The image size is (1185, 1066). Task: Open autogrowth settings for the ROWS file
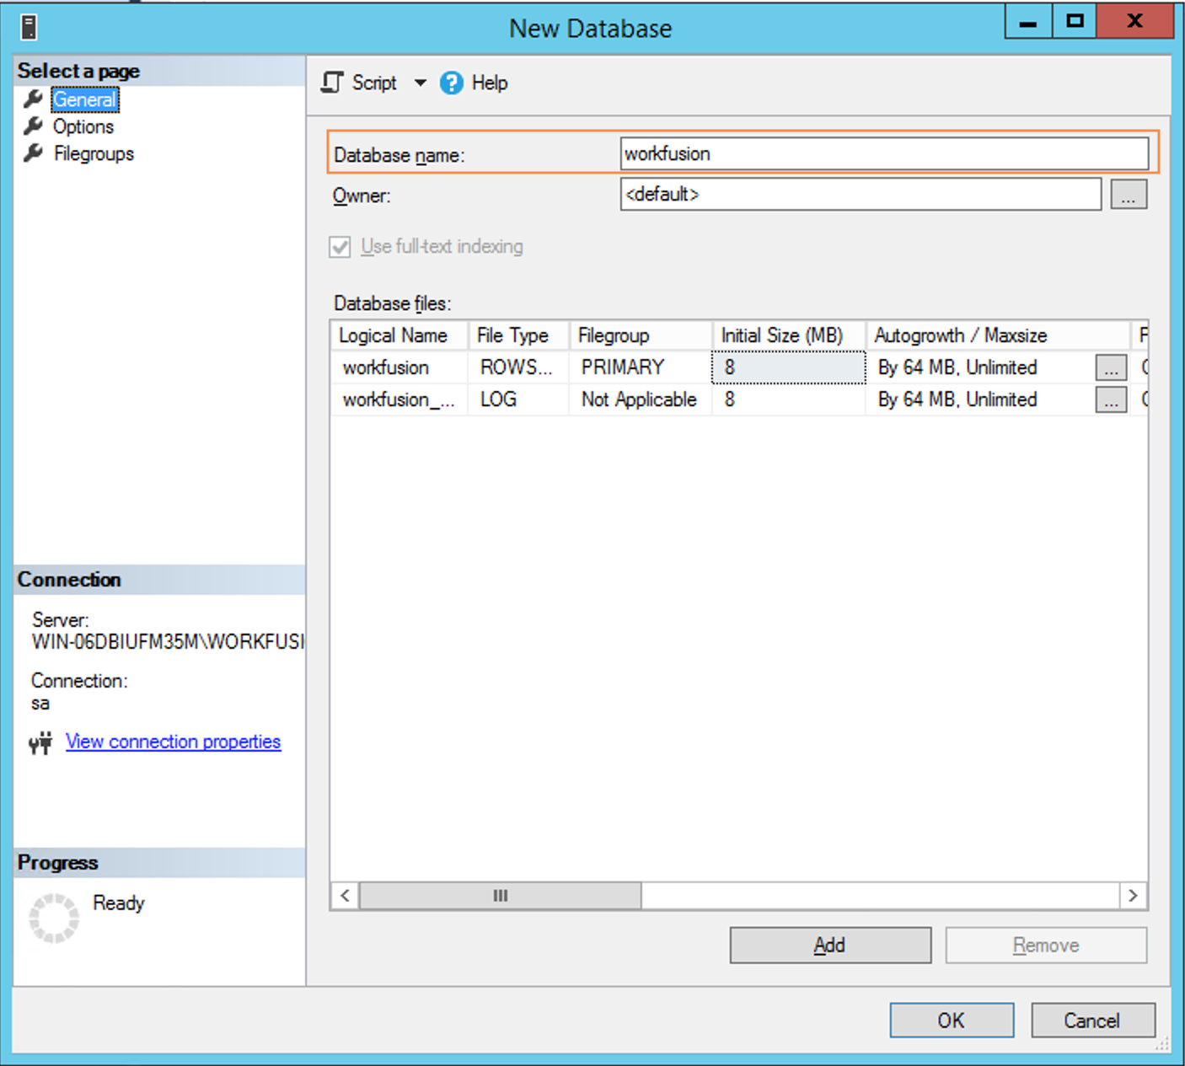click(x=1111, y=367)
